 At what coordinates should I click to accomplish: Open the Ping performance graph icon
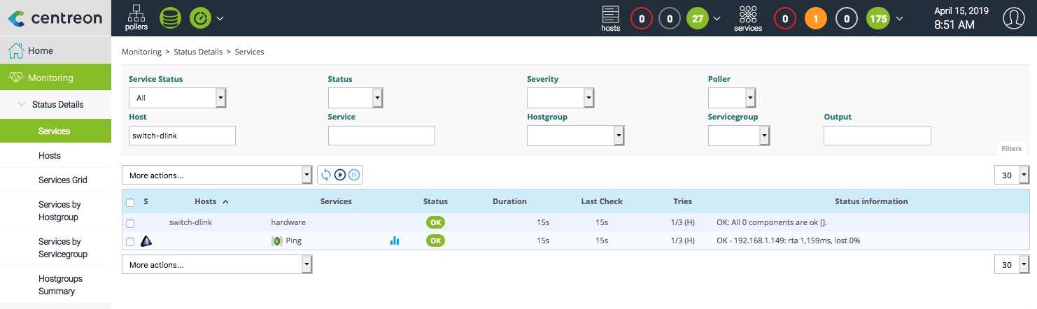point(395,240)
